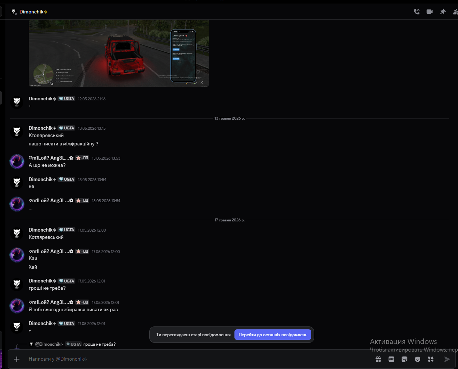Click the timestamp '13.05.2026 13:15'
Screen dimensions: 458x369
pos(92,128)
